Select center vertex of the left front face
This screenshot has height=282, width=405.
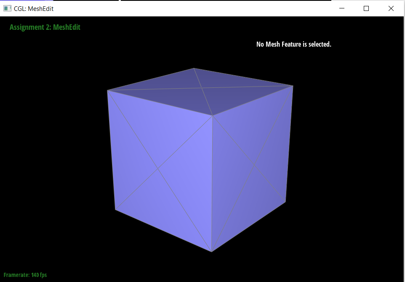pos(158,169)
